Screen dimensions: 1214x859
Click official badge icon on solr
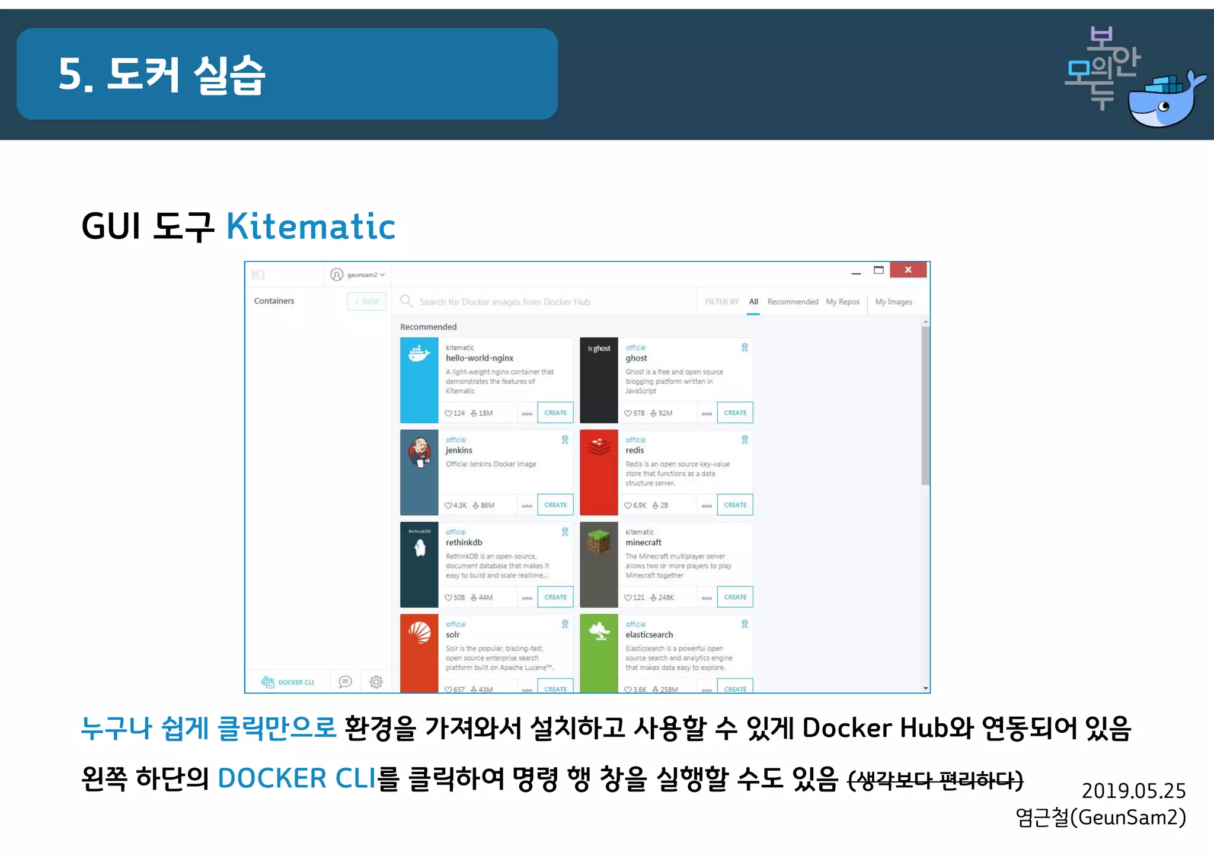tap(565, 624)
